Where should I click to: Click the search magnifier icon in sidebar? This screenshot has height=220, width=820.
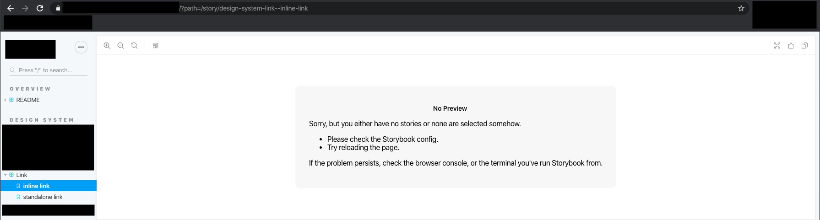tap(12, 70)
